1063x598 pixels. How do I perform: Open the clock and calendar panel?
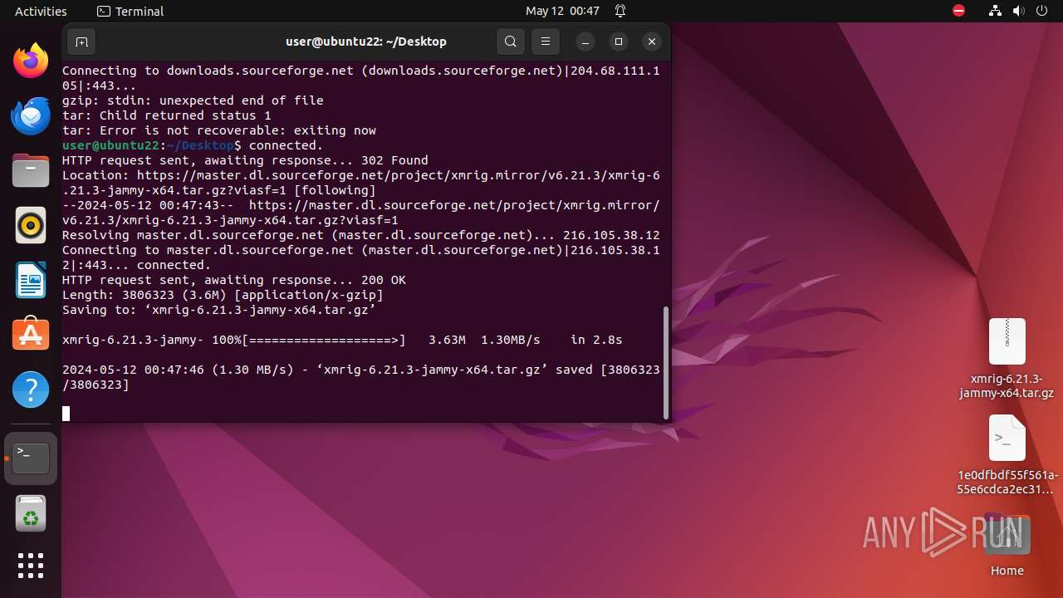(562, 11)
